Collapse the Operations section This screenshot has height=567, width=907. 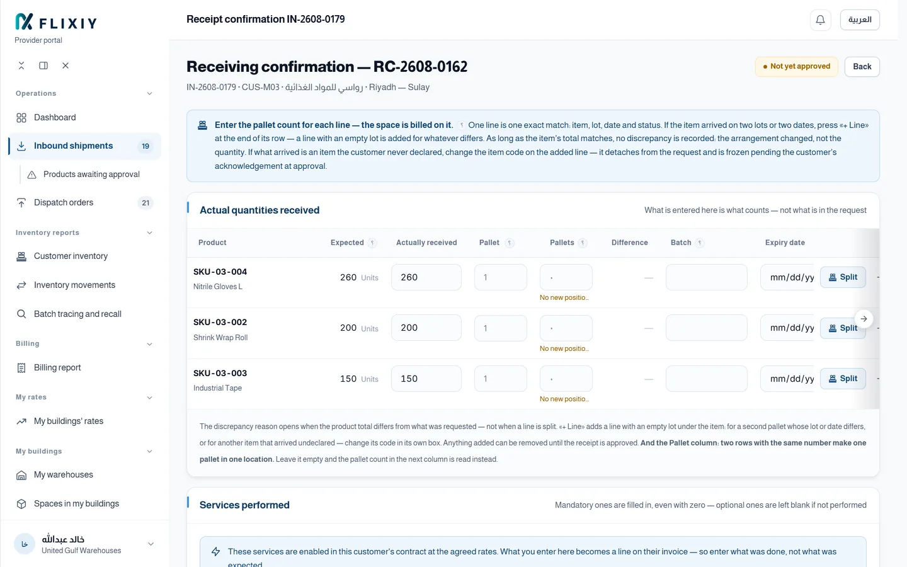click(x=149, y=94)
